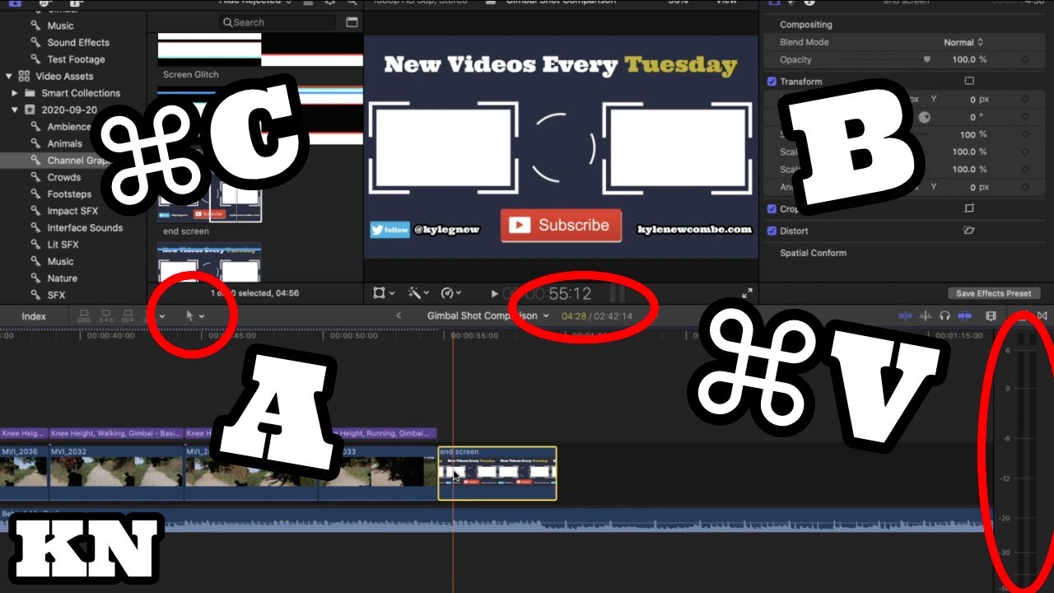Click the Opacity 100.0 % value
This screenshot has height=593, width=1054.
coord(968,60)
